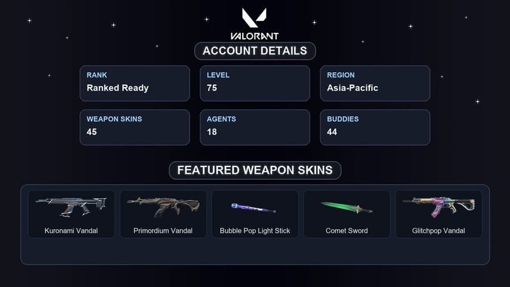The height and width of the screenshot is (287, 510).
Task: Click the Rank card showing Ranked Ready
Action: click(135, 84)
